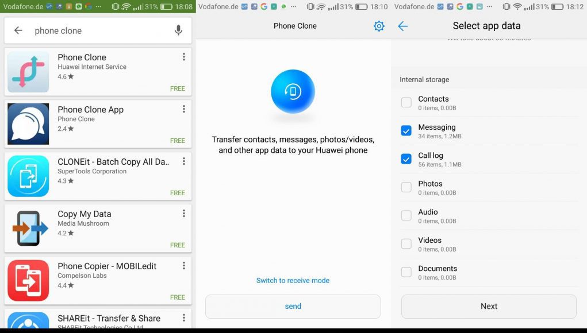Check the Contacts checkbox
The image size is (587, 333).
click(x=406, y=102)
